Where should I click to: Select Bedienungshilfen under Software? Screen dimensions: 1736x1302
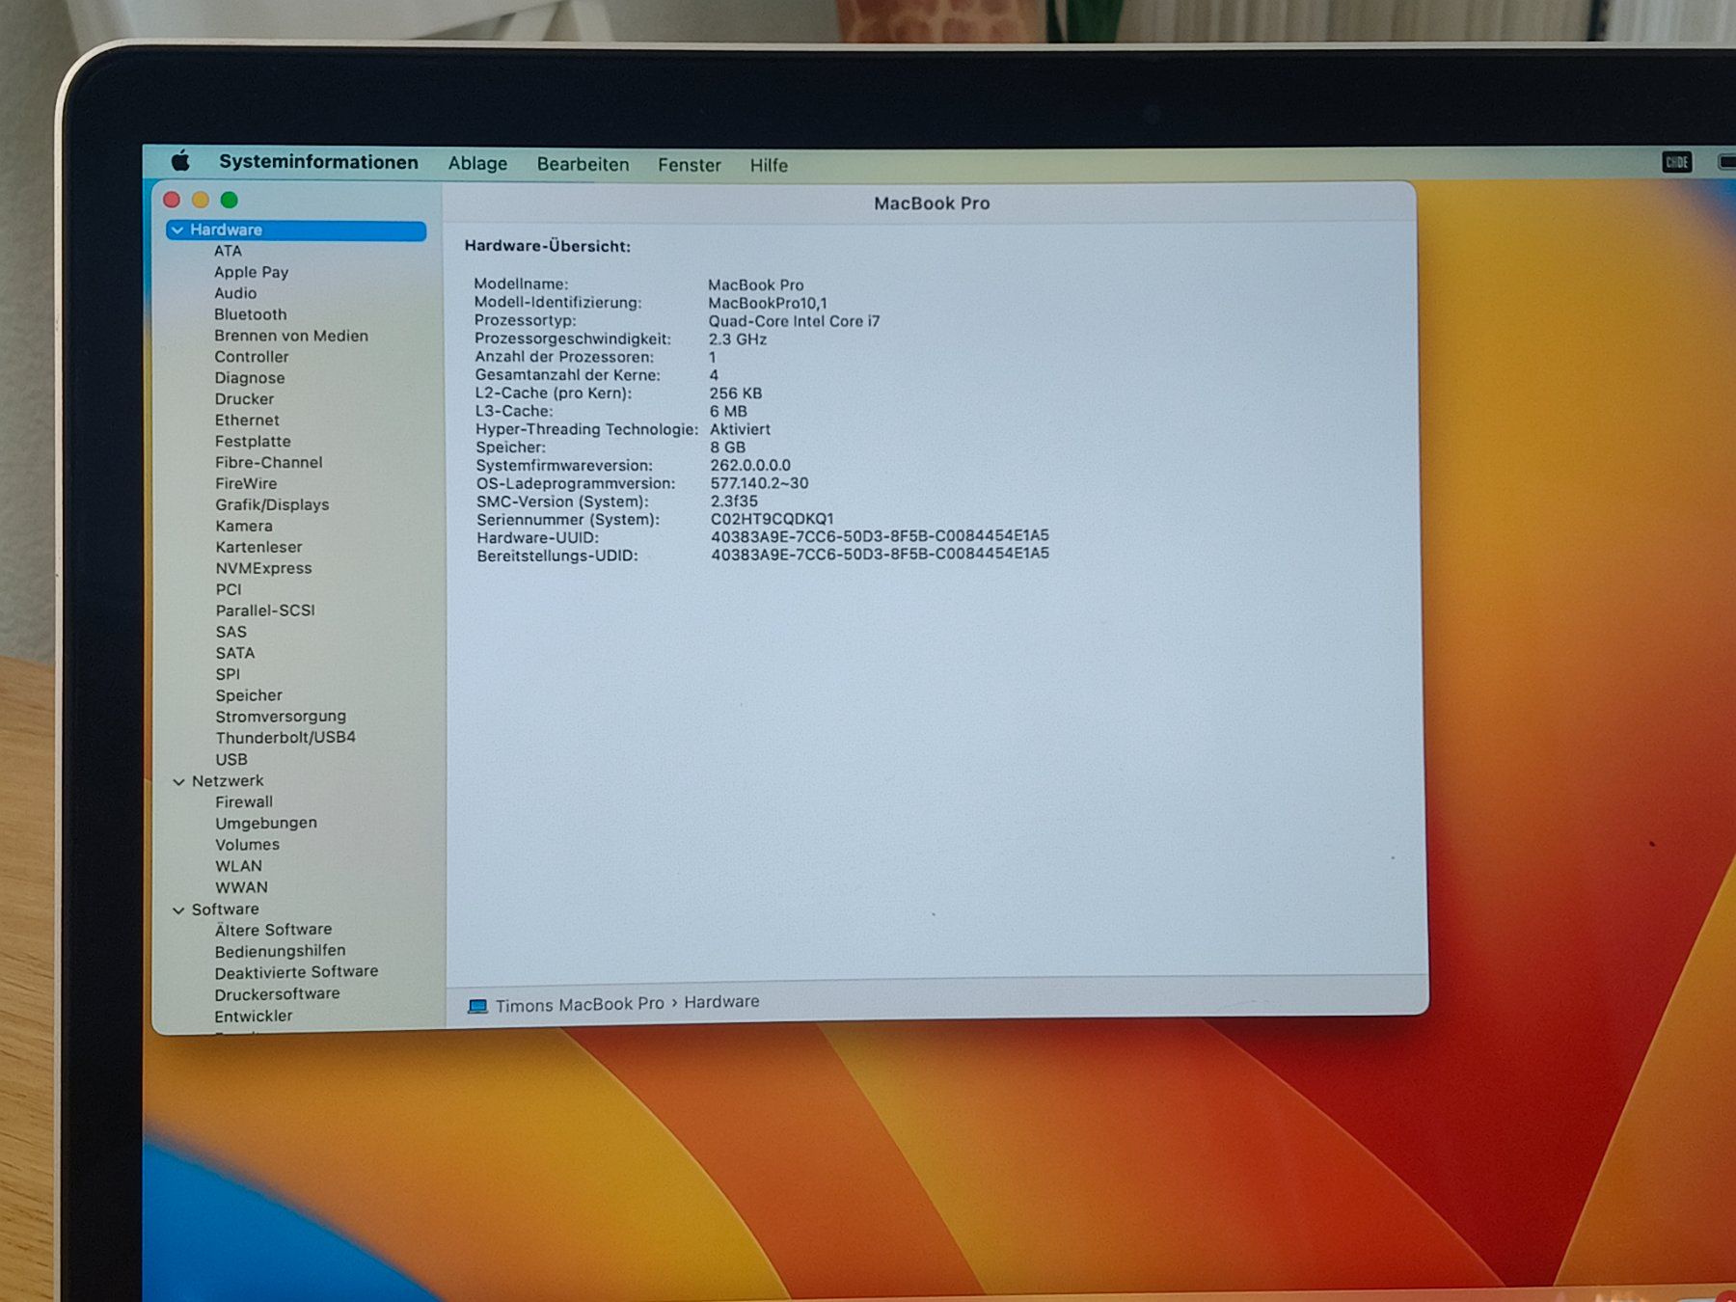[x=280, y=951]
